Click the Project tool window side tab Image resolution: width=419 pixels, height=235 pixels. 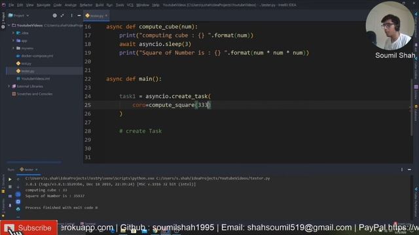pos(3,20)
